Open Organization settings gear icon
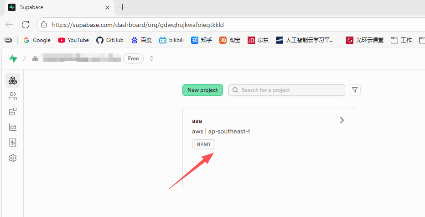The height and width of the screenshot is (217, 425). [13, 158]
